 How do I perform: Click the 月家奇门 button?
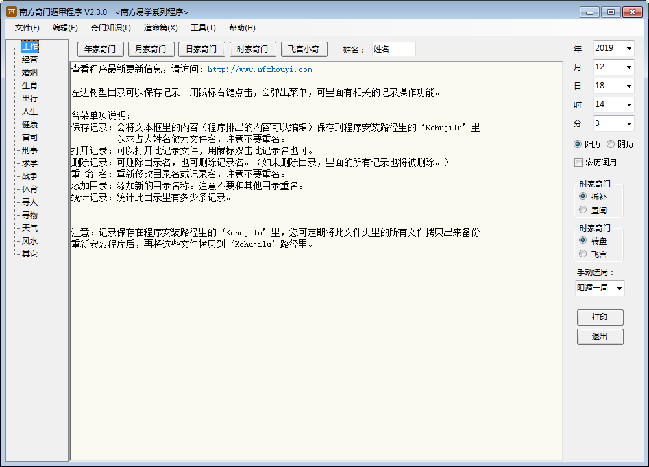tap(151, 49)
